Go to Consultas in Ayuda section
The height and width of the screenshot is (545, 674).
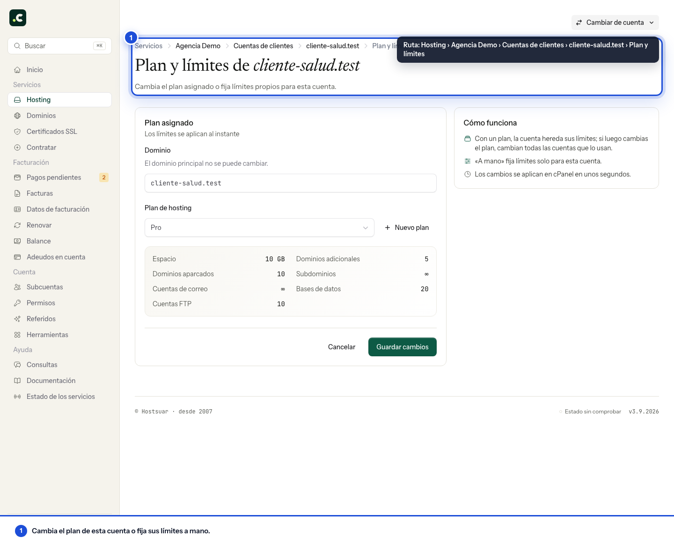(x=59, y=365)
